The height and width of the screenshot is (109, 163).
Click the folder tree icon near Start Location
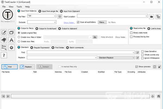[x=158, y=17]
